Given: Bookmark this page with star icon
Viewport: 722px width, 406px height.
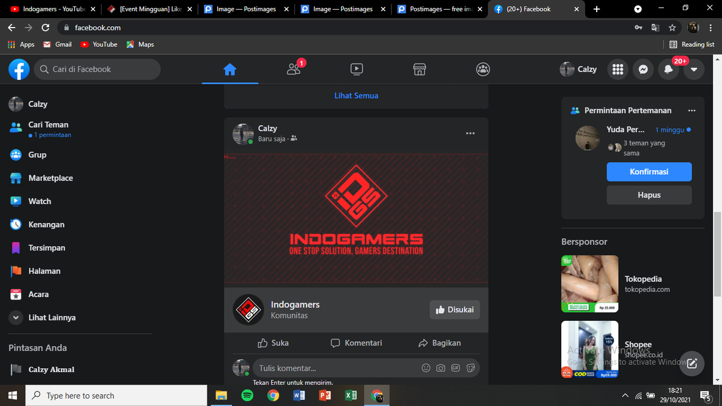Looking at the screenshot, I should 672,28.
